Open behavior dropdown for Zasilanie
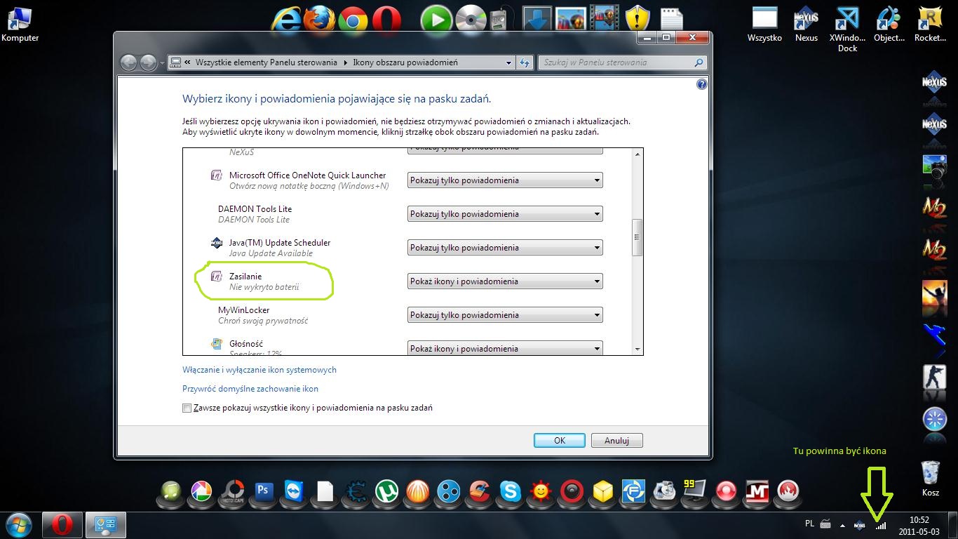This screenshot has height=539, width=958. pos(505,281)
